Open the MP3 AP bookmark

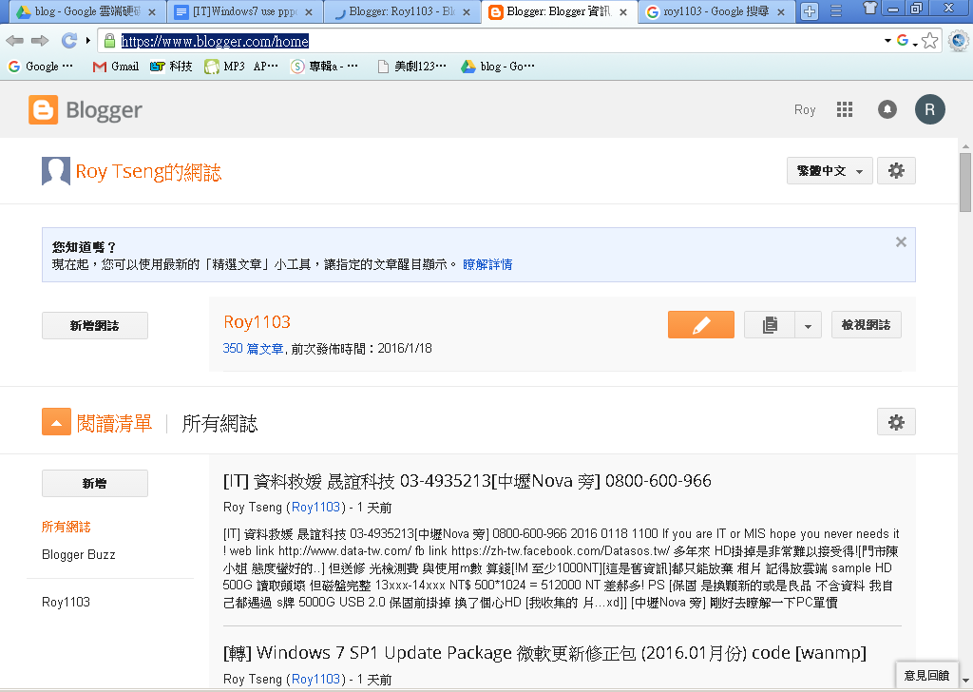click(241, 67)
